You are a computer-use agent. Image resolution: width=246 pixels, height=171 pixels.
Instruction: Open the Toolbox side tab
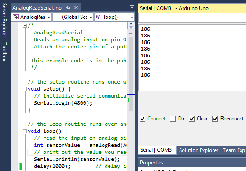point(4,51)
